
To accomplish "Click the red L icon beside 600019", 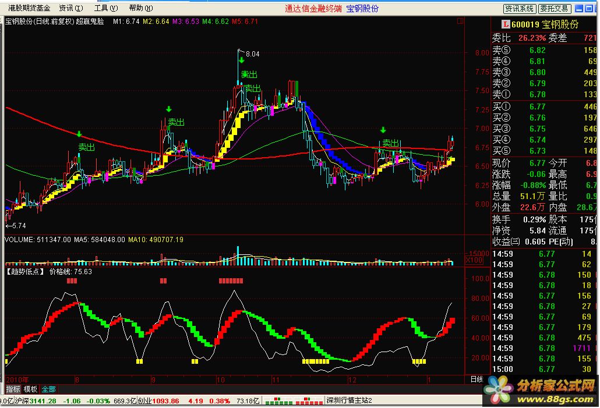I will click(x=506, y=24).
